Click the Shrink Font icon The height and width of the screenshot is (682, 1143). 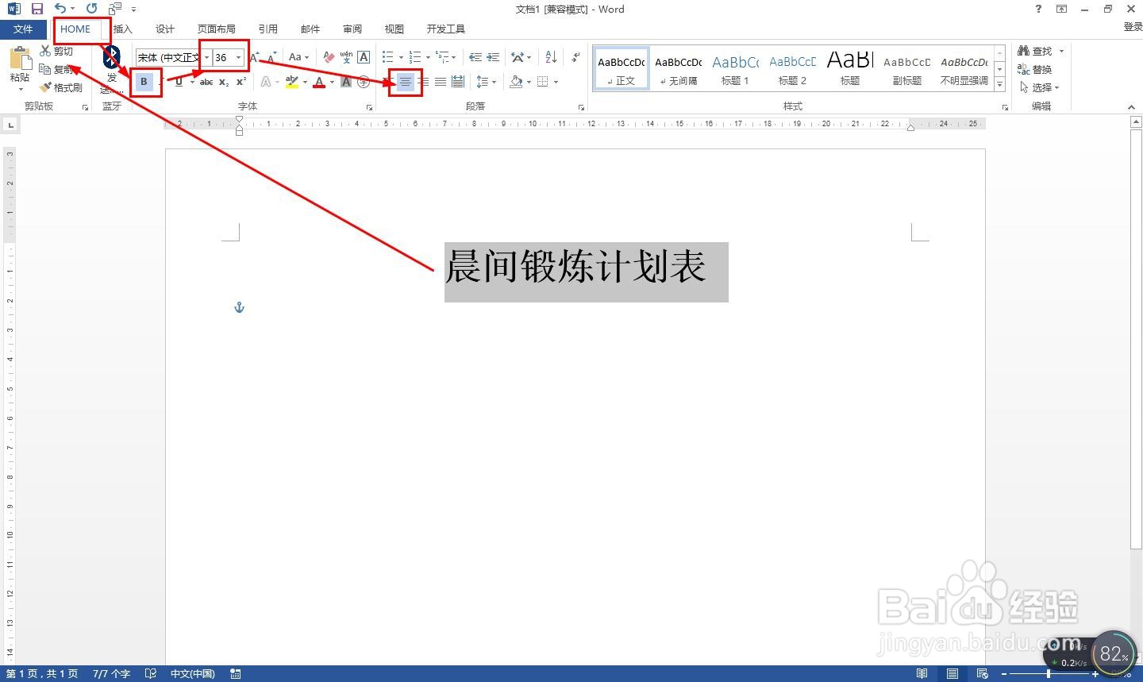(272, 57)
